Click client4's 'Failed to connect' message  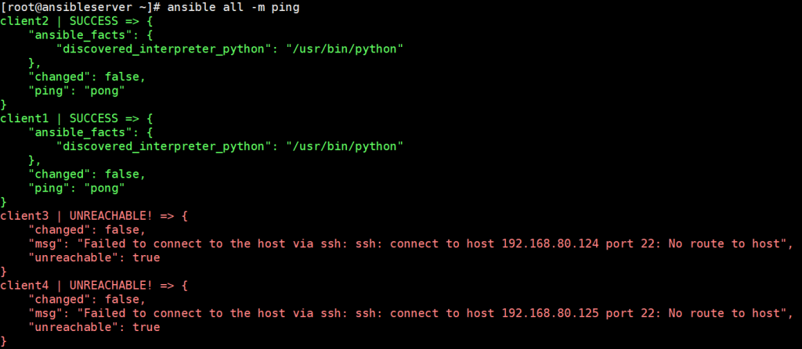pyautogui.click(x=125, y=313)
